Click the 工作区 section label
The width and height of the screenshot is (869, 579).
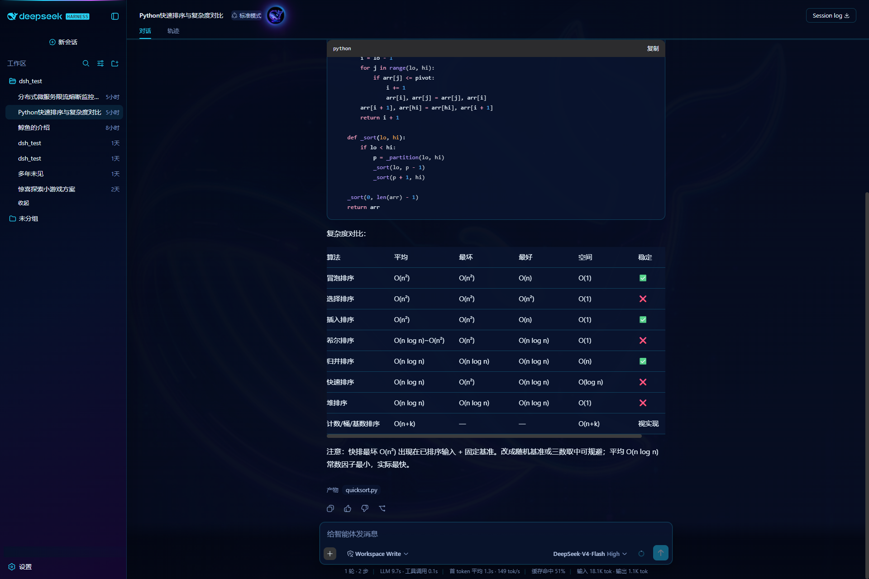click(x=17, y=63)
